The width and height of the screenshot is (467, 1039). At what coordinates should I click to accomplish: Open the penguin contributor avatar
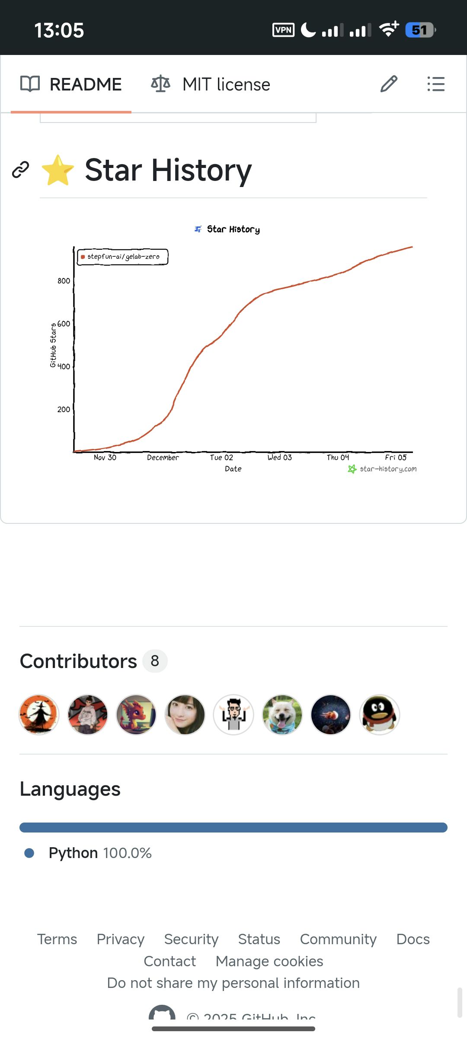pyautogui.click(x=380, y=715)
